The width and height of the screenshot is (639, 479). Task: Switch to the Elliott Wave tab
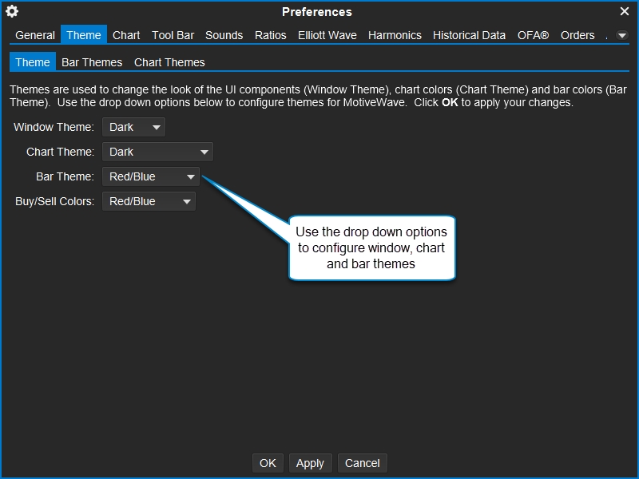pyautogui.click(x=327, y=35)
